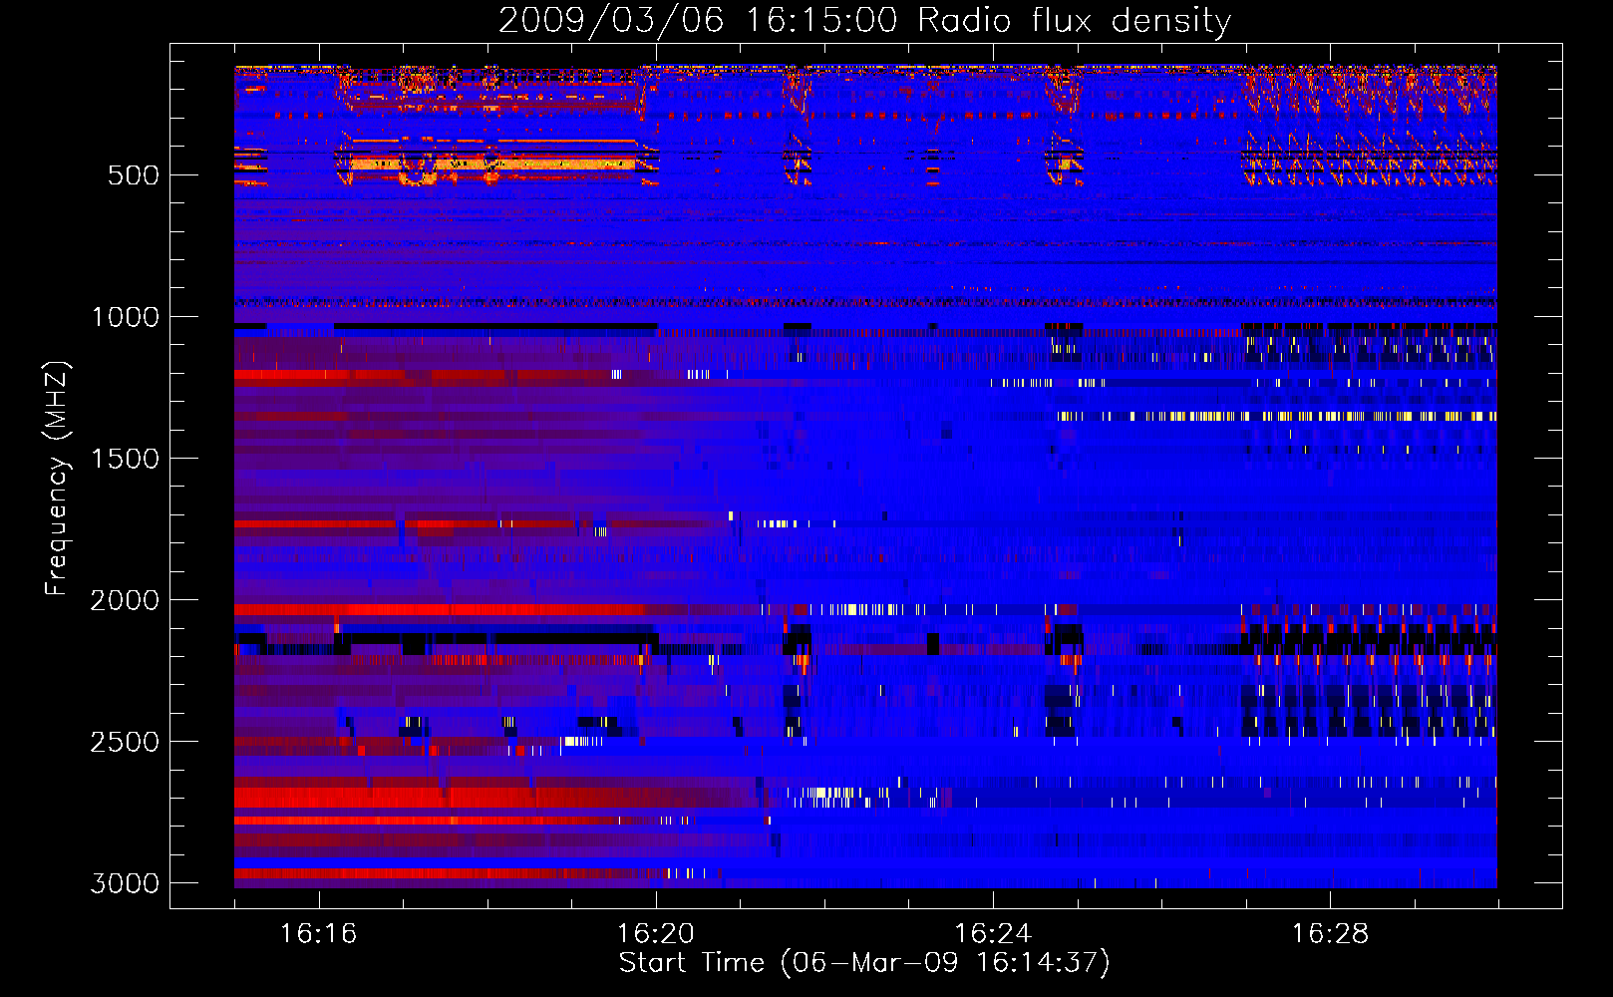The image size is (1613, 997).
Task: Click the 1500 frequency tick label
Action: click(126, 459)
